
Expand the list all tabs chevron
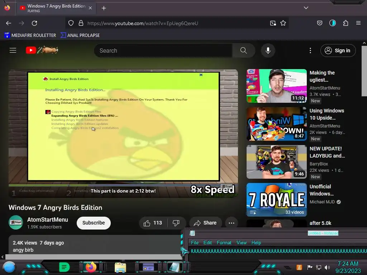306,8
